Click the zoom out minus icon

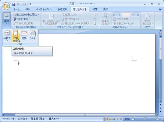coord(133,119)
